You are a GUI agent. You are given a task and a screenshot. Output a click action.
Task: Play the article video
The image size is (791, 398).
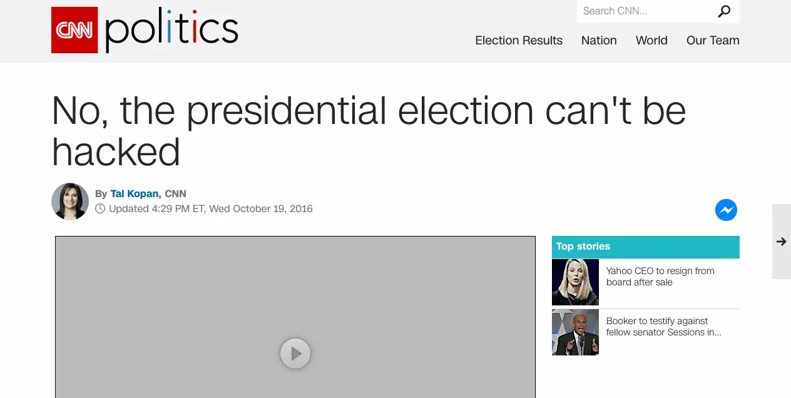point(295,354)
